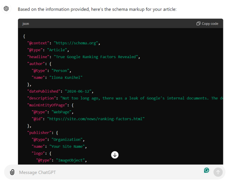
Task: Click "True Google Ranking Factors Revealed" text
Action: click(96, 57)
